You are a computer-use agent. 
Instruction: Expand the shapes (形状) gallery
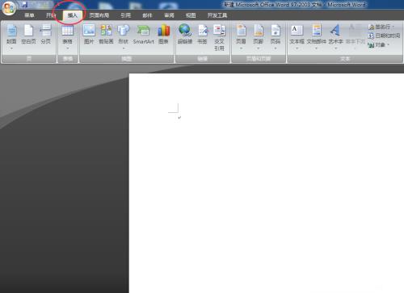(x=124, y=37)
